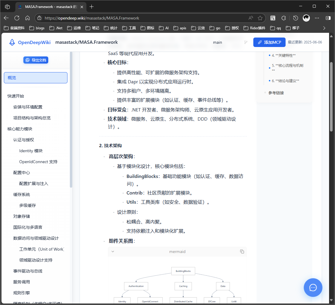Copy the mermaid diagram code
Screen dimensions: 335x305
click(x=242, y=251)
